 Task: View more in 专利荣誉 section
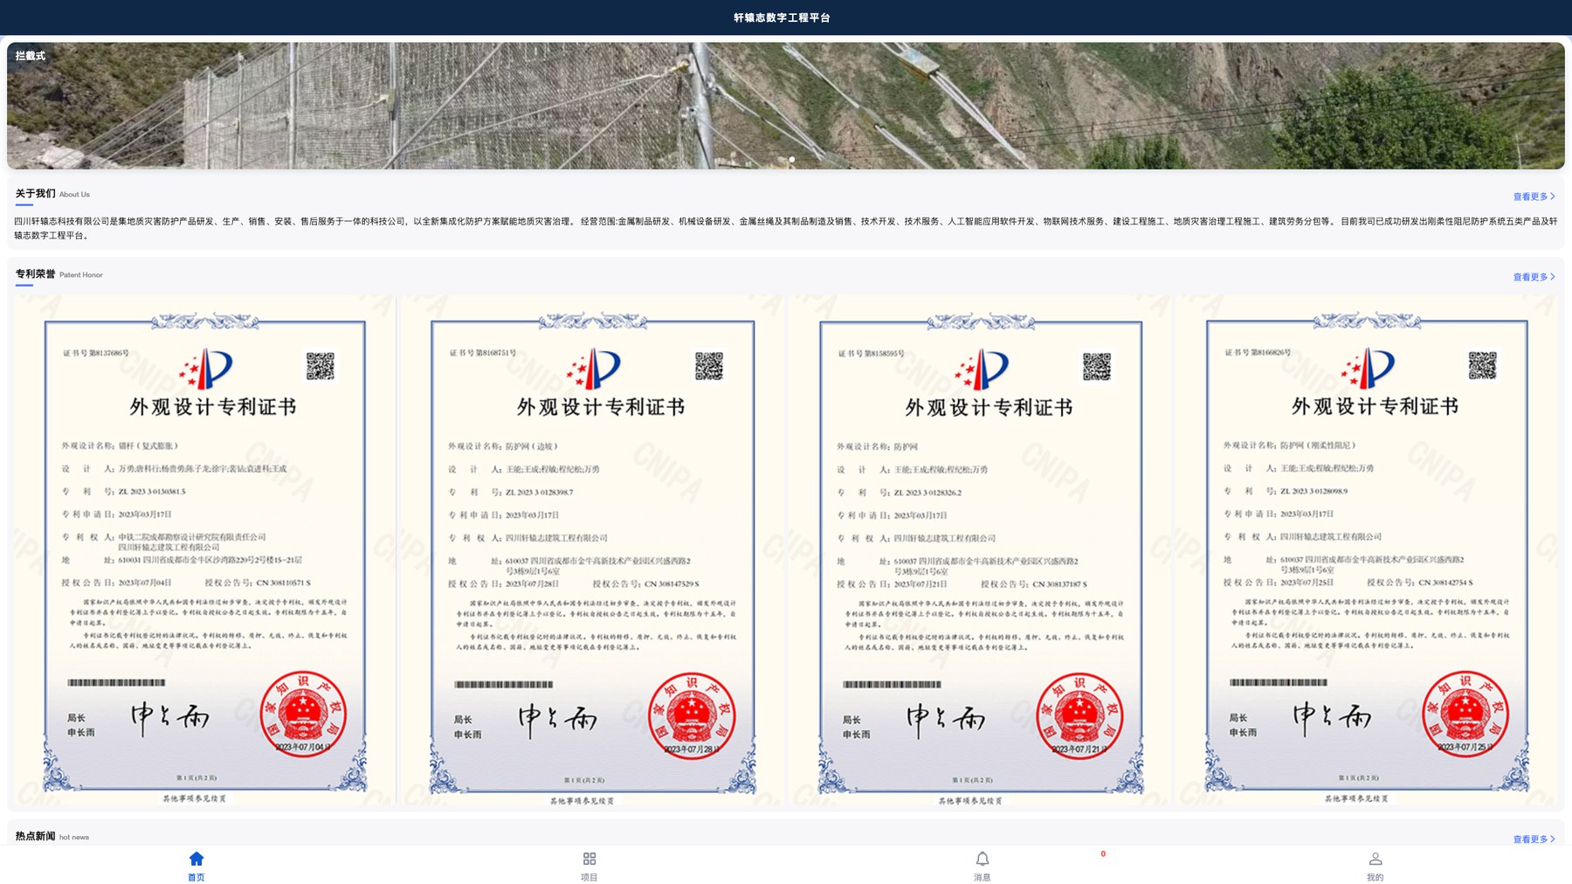(1534, 277)
